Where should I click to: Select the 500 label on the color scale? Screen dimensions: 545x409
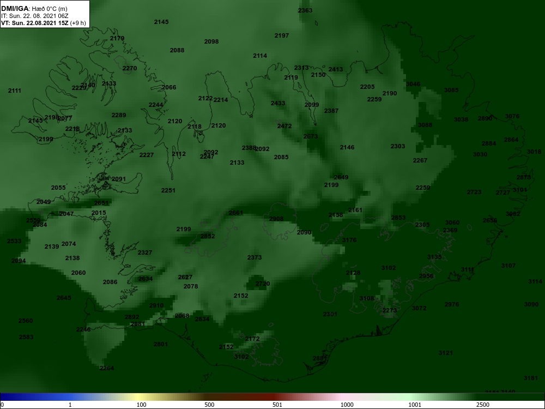209,405
